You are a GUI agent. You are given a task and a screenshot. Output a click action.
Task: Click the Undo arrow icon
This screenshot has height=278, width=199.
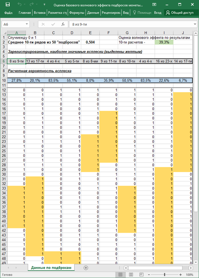tap(20, 5)
